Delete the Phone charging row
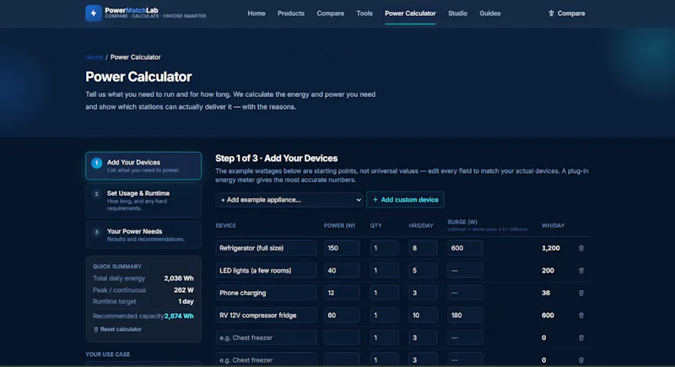 [x=581, y=293]
